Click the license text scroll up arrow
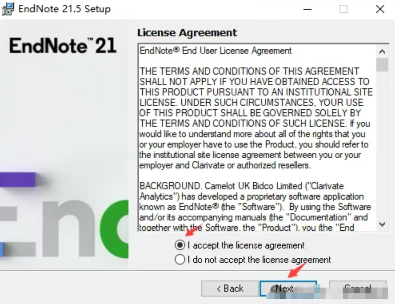Viewport: 395px width, 304px height. click(x=382, y=52)
